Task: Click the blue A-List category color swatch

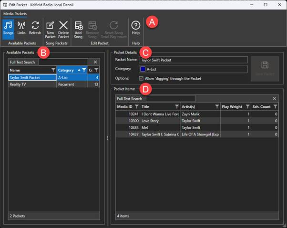Action: [x=142, y=69]
